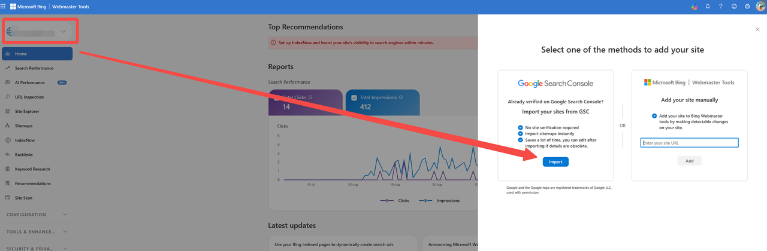Open the help question mark icon
The image size is (767, 251).
tap(721, 7)
